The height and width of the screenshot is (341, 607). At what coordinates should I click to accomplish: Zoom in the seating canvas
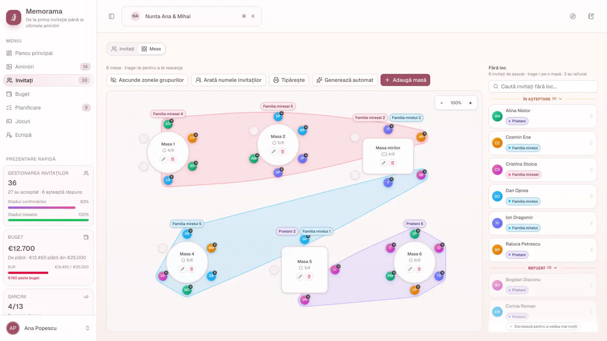[x=470, y=103]
